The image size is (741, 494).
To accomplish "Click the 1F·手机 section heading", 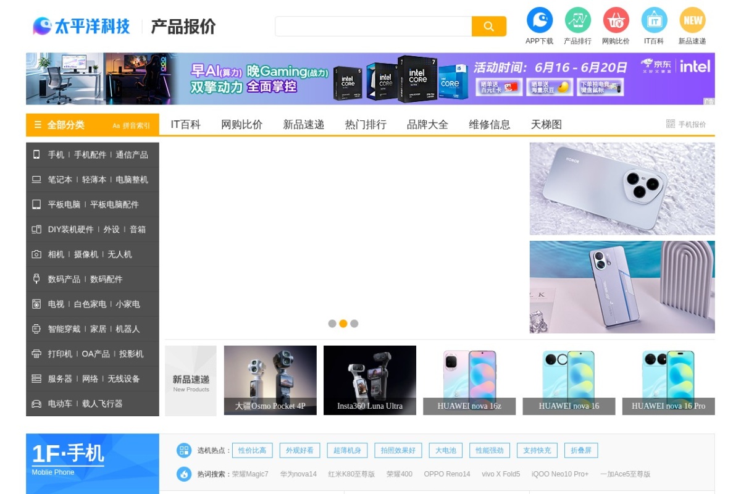I will [68, 454].
